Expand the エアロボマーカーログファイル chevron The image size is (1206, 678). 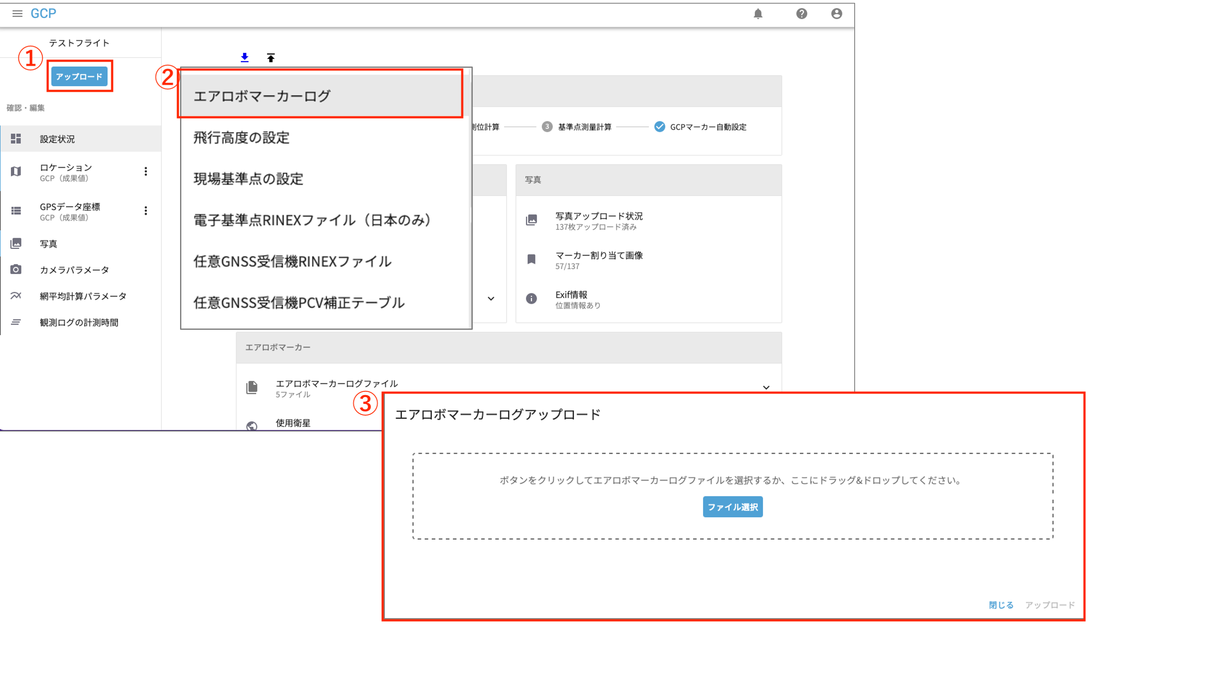pyautogui.click(x=766, y=388)
